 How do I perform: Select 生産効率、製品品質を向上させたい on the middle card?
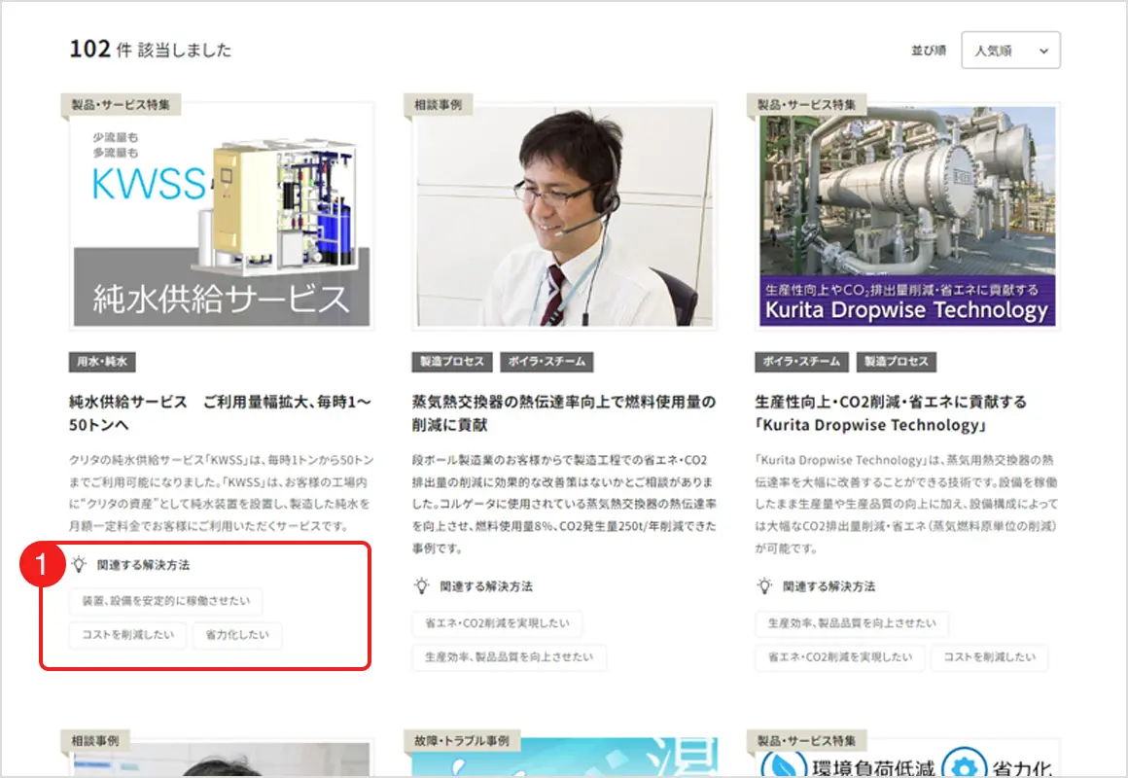pyautogui.click(x=509, y=657)
